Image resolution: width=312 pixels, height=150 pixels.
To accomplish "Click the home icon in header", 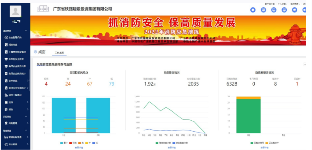I will pos(253,10).
